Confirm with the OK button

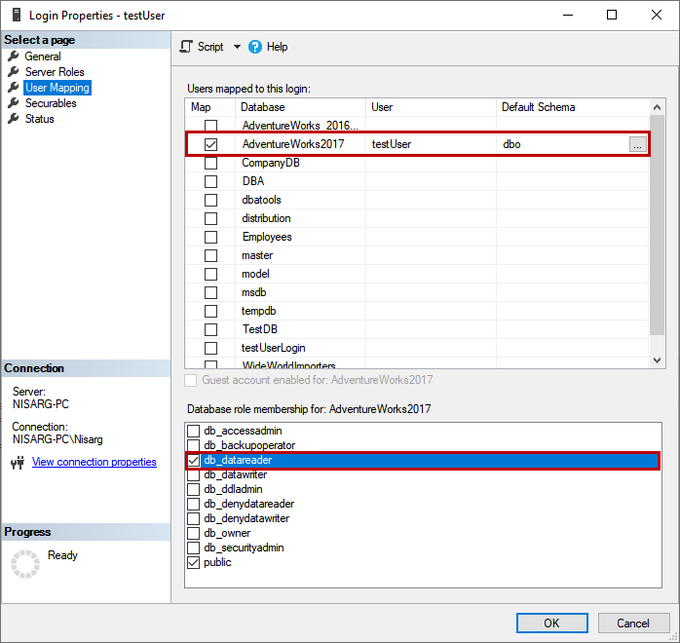tap(552, 624)
